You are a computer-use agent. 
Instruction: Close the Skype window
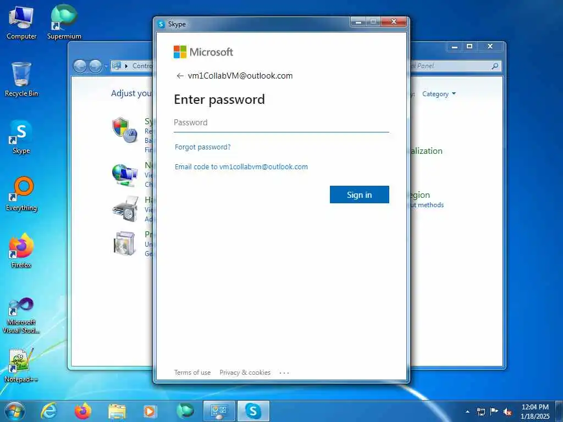(x=394, y=22)
